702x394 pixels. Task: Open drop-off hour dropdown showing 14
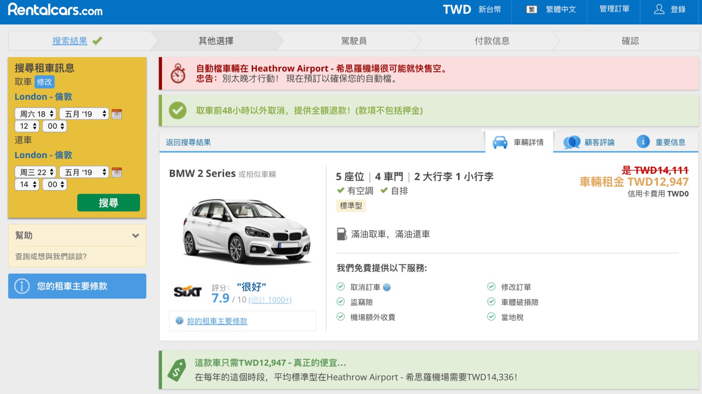tap(27, 184)
